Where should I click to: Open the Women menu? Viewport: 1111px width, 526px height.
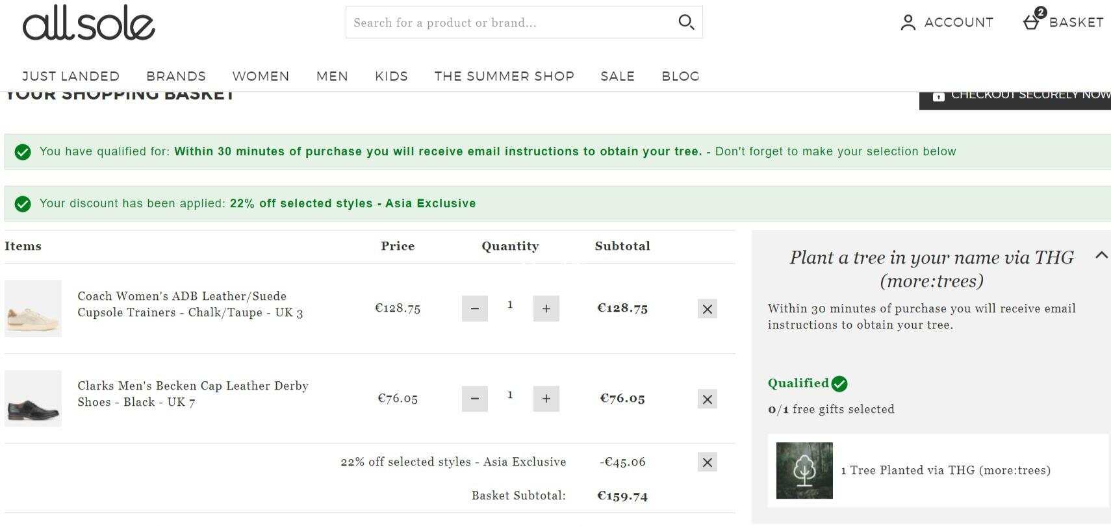261,76
